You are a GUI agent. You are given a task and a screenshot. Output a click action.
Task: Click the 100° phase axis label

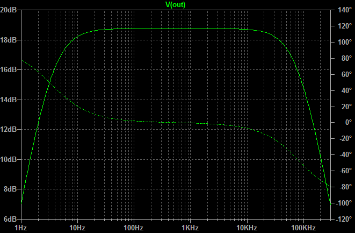coord(345,42)
